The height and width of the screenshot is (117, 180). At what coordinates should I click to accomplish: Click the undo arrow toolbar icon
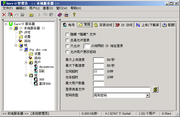[x=17, y=15]
